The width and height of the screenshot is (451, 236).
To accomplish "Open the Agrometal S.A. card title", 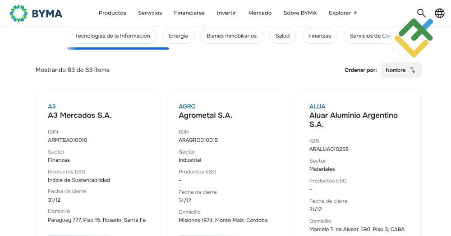I will click(x=205, y=115).
